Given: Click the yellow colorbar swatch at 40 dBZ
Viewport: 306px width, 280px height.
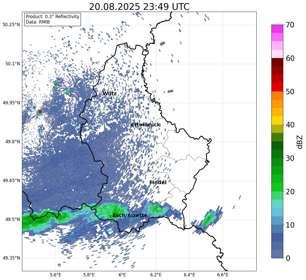Looking at the screenshot, I should tap(277, 120).
